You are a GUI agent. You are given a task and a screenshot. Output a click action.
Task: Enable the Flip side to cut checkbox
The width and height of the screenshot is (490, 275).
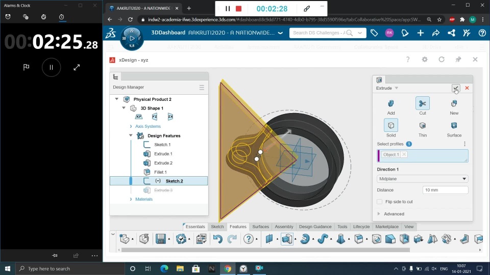379,202
